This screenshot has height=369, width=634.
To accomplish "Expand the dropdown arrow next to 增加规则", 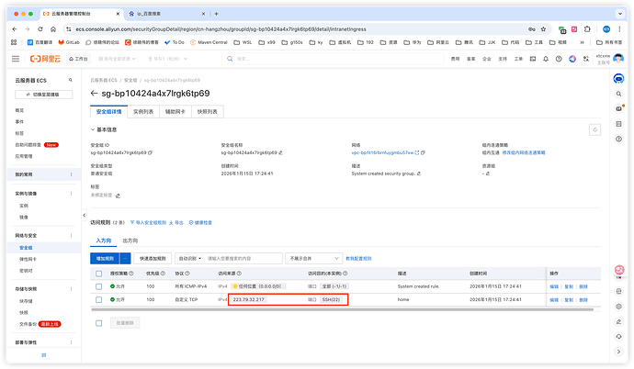I will pos(125,259).
